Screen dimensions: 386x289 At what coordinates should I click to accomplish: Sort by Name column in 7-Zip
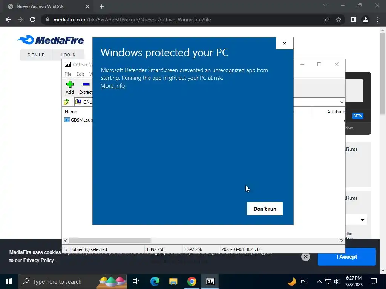(71, 111)
